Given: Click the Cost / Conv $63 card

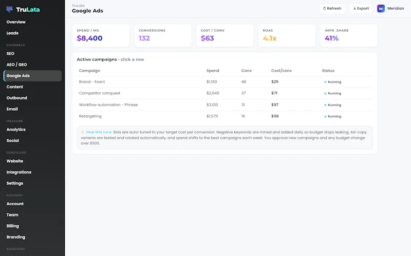Looking at the screenshot, I should click(225, 35).
